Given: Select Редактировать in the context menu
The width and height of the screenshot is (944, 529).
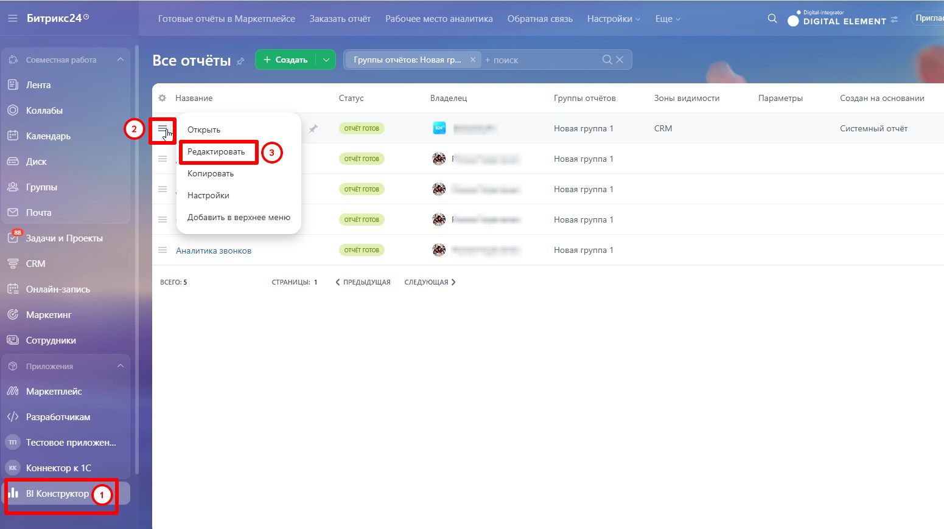Looking at the screenshot, I should [216, 151].
